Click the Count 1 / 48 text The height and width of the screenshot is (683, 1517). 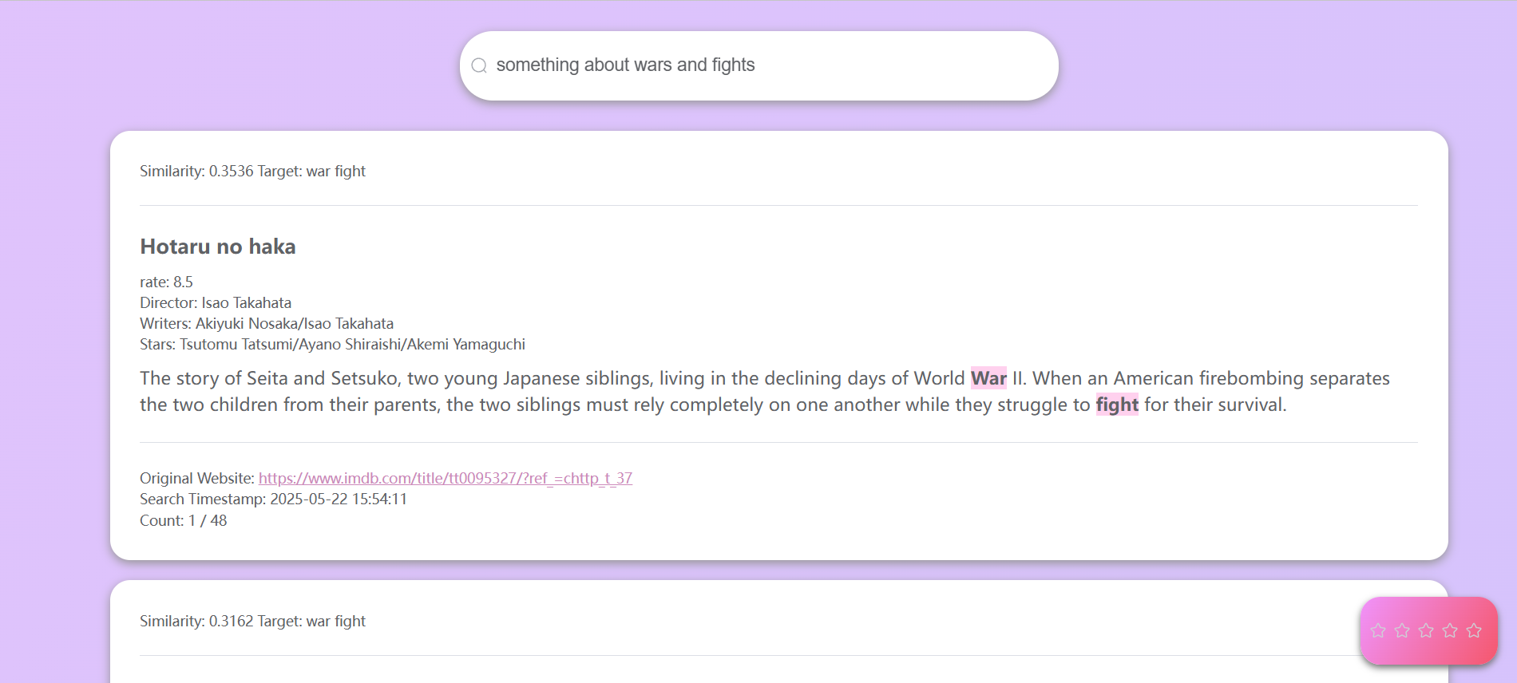point(183,520)
